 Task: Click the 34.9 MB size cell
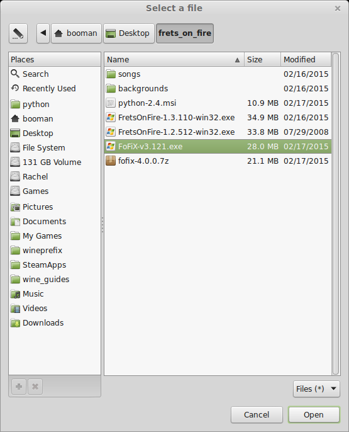(263, 117)
